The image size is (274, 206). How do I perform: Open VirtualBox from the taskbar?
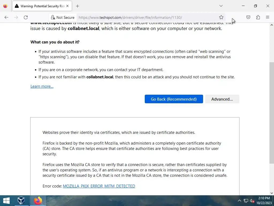(21, 201)
